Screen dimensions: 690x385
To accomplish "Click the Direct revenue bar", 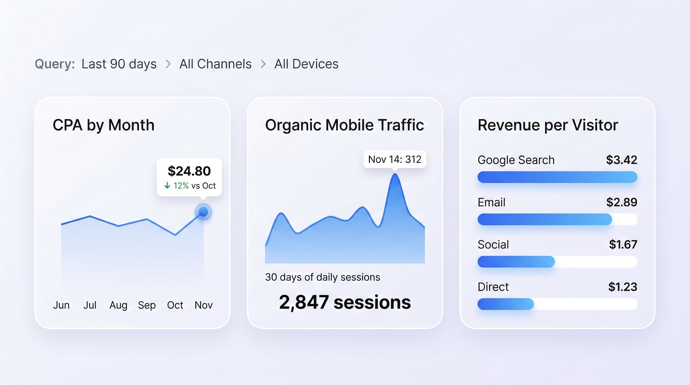I will [557, 304].
